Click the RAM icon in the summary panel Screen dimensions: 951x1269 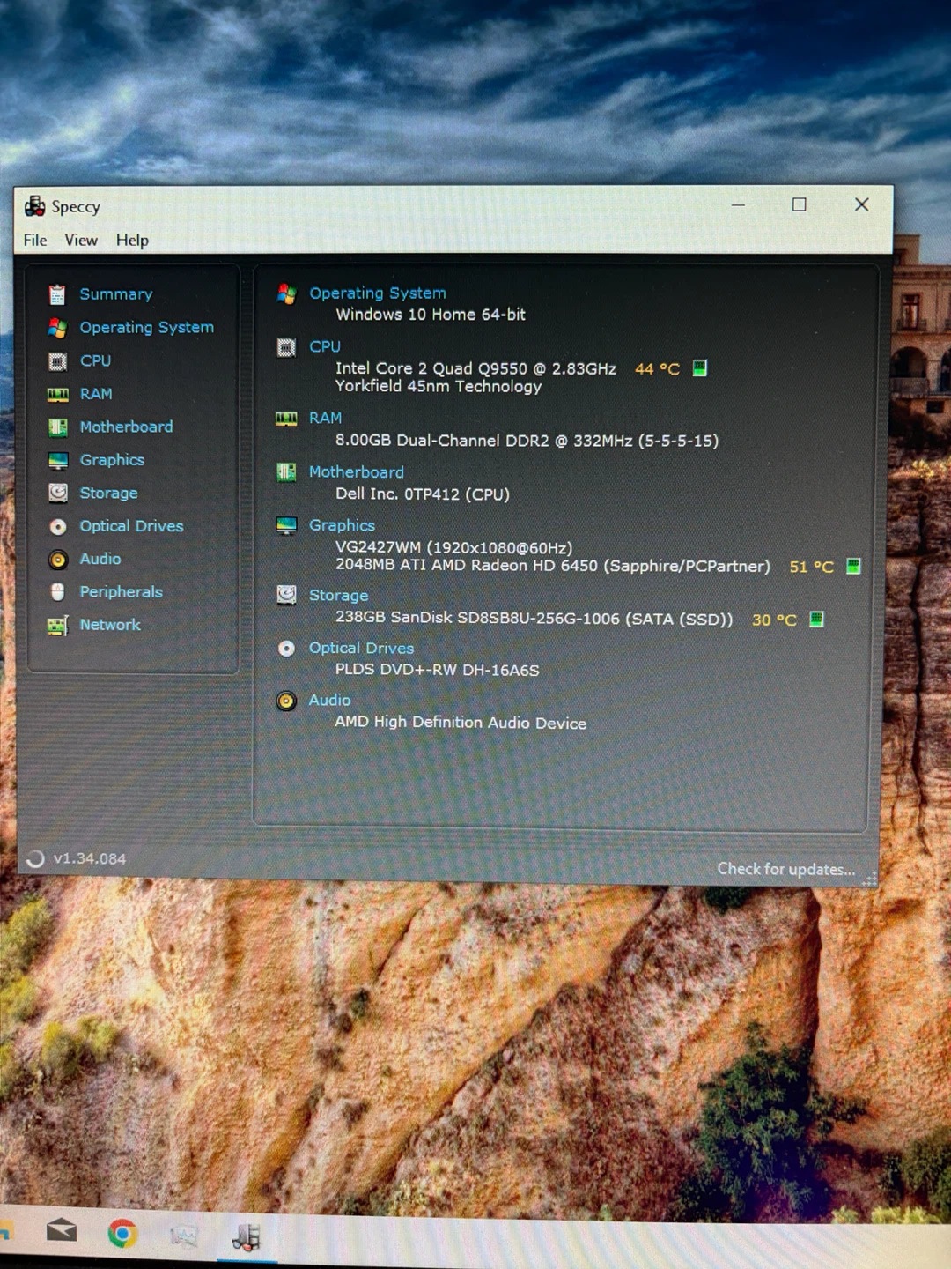[286, 419]
